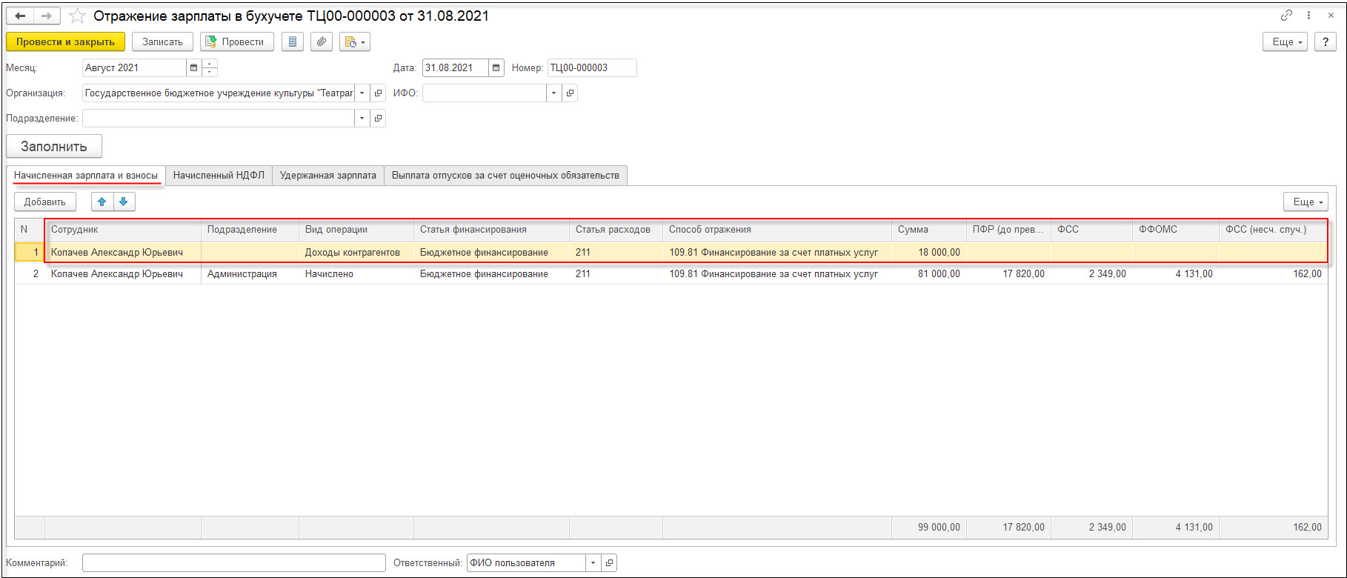This screenshot has width=1347, height=578.
Task: Click the Статья финансирования column header
Action: click(x=491, y=230)
